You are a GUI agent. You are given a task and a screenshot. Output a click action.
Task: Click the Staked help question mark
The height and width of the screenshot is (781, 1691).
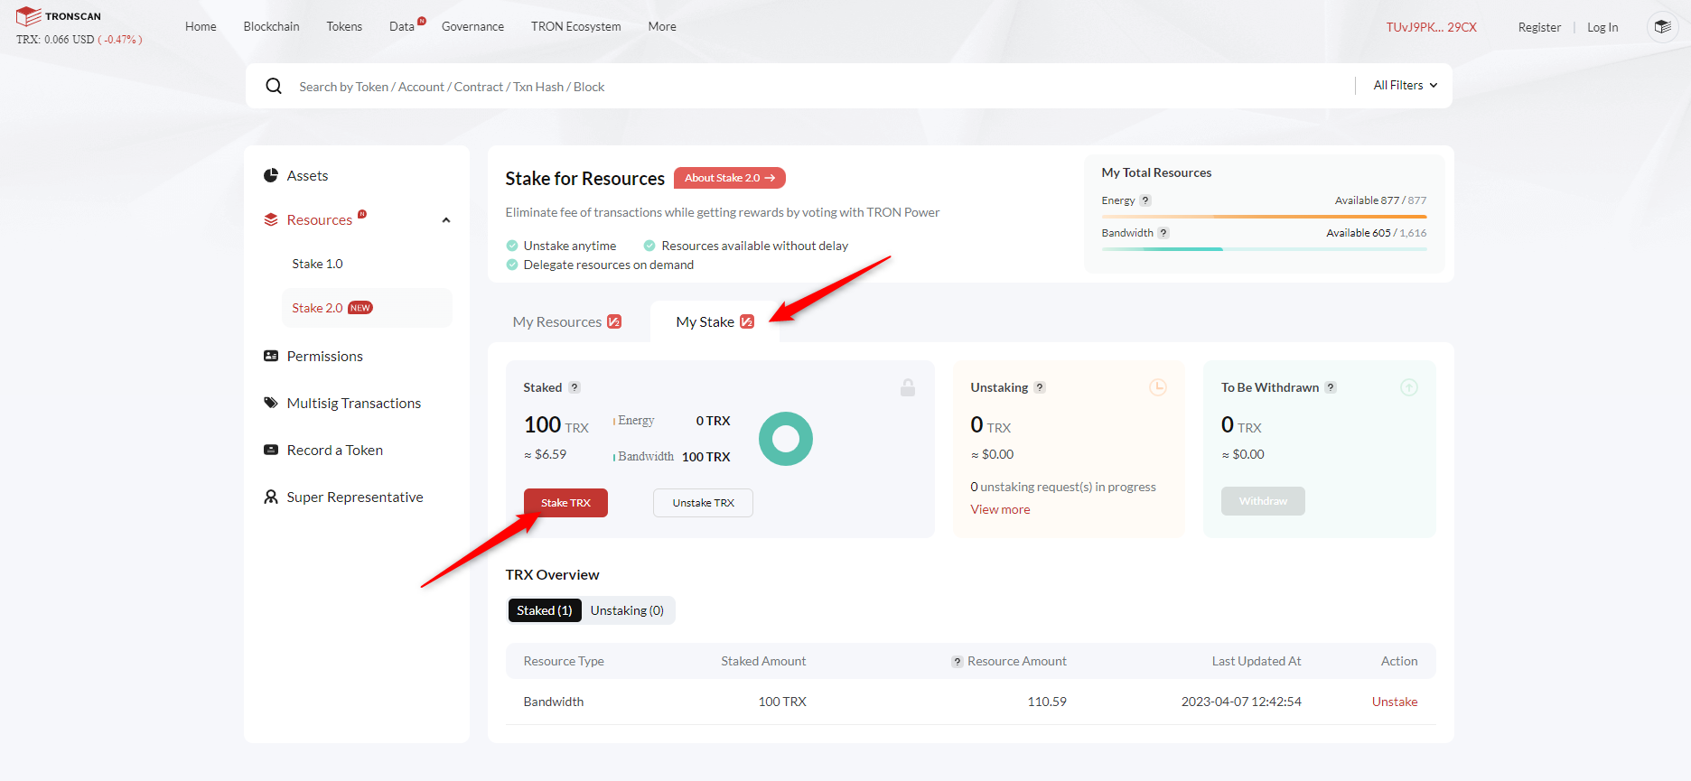pyautogui.click(x=575, y=387)
